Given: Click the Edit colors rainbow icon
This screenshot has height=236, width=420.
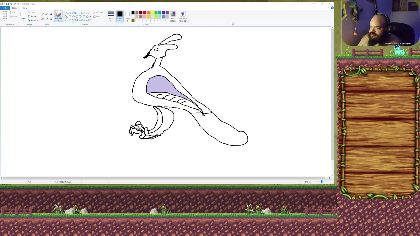Looking at the screenshot, I should tap(173, 14).
